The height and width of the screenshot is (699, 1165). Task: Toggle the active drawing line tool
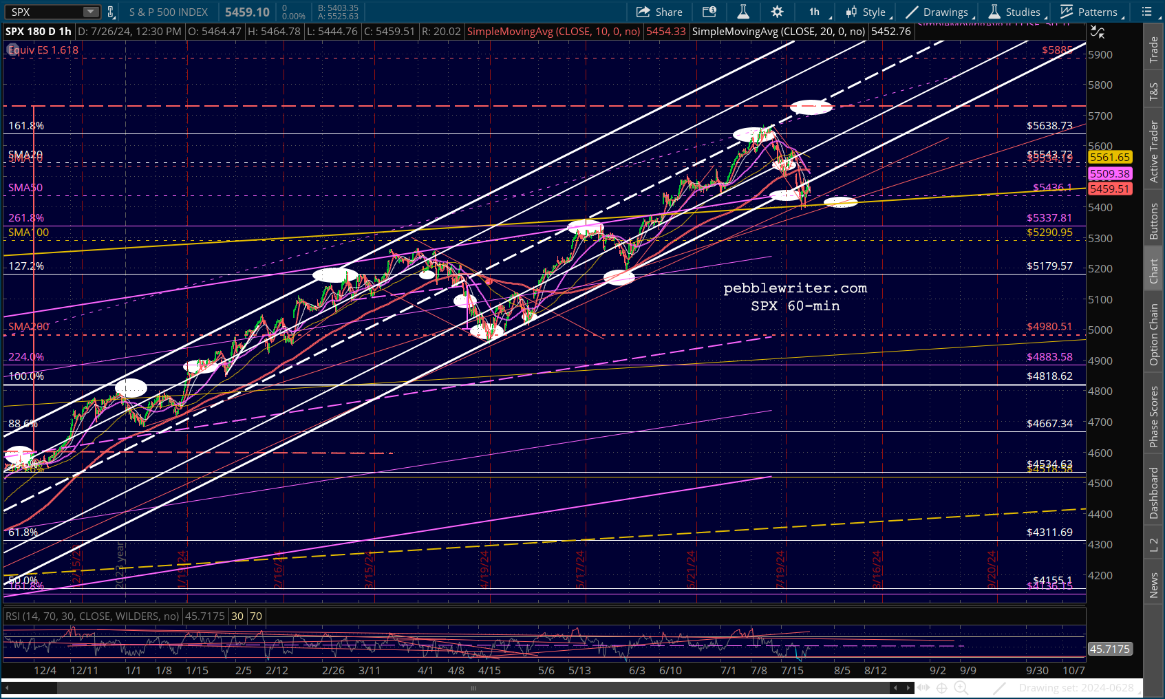point(1000,688)
